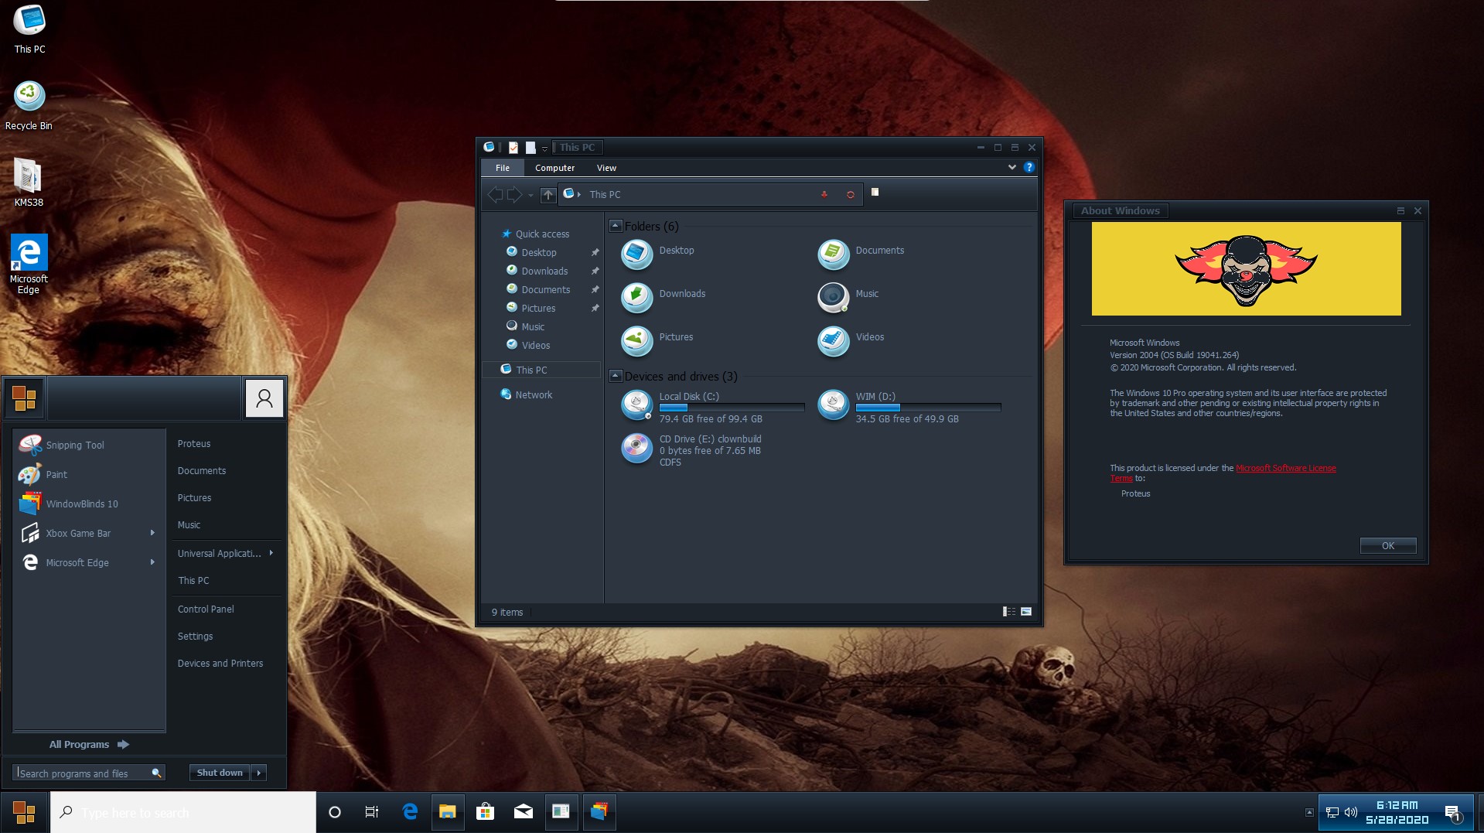
Task: Click the taskbar clock showing 6:12 AM
Action: [1397, 812]
